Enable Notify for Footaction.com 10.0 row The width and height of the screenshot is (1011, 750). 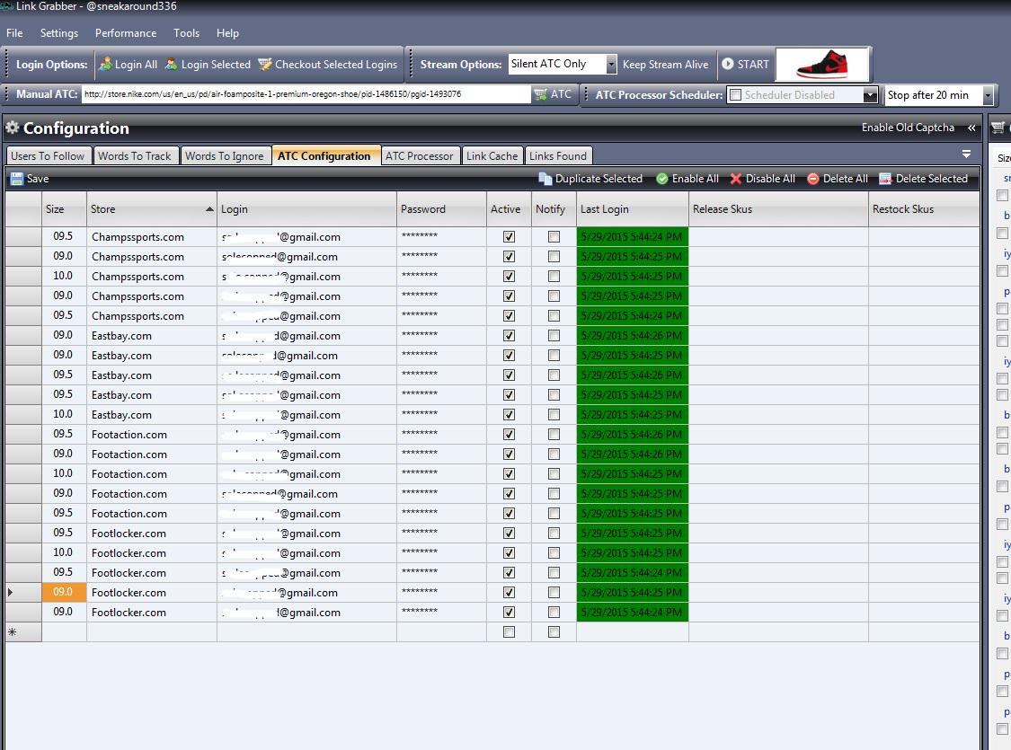pyautogui.click(x=554, y=473)
